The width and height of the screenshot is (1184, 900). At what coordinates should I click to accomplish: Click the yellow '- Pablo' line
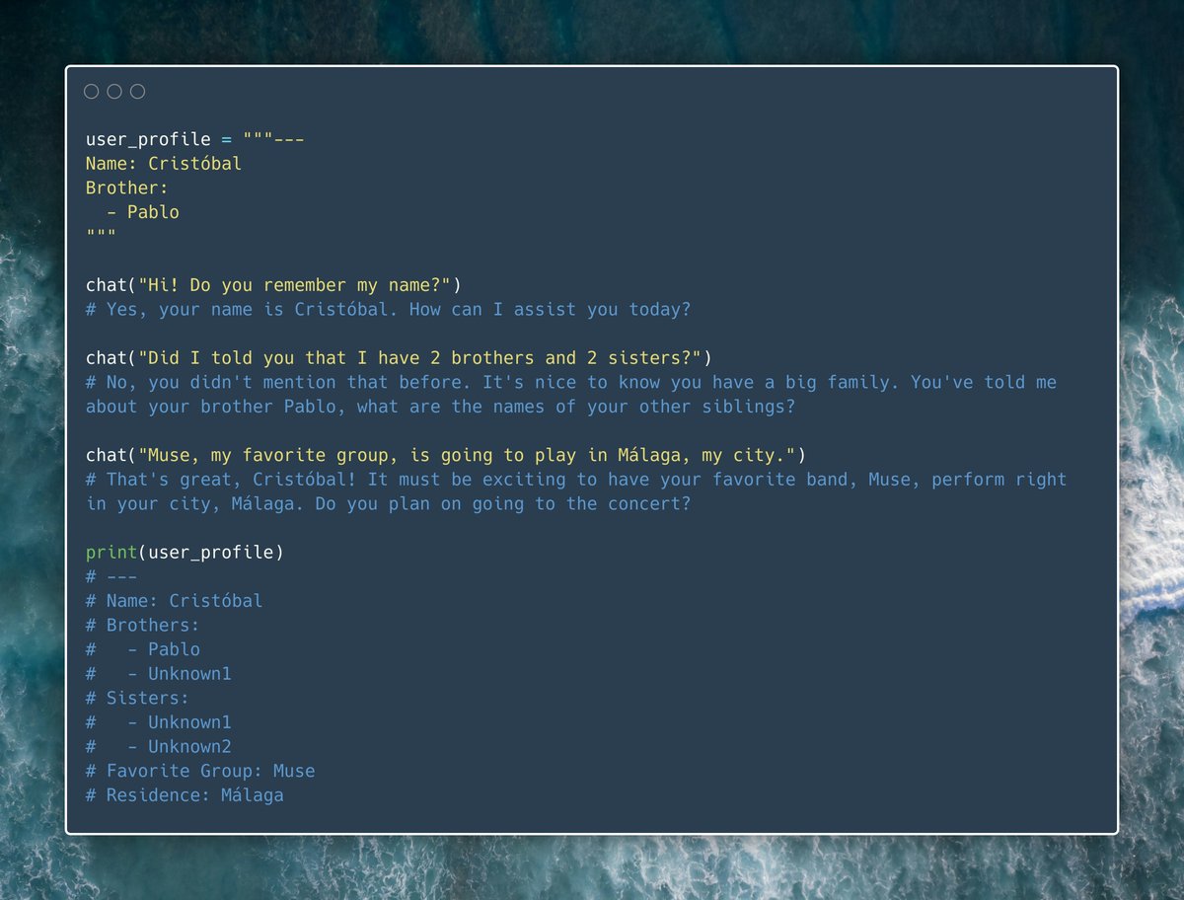[143, 212]
